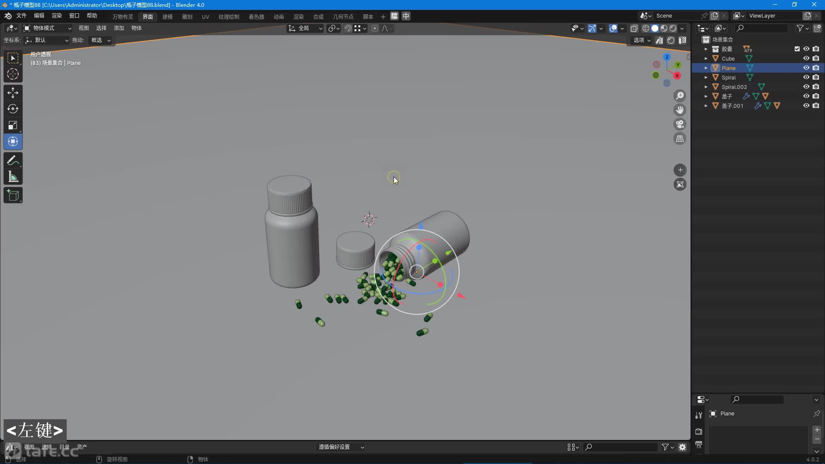This screenshot has height=464, width=825.
Task: Switch perspective/orthographic grid icon
Action: tap(680, 139)
